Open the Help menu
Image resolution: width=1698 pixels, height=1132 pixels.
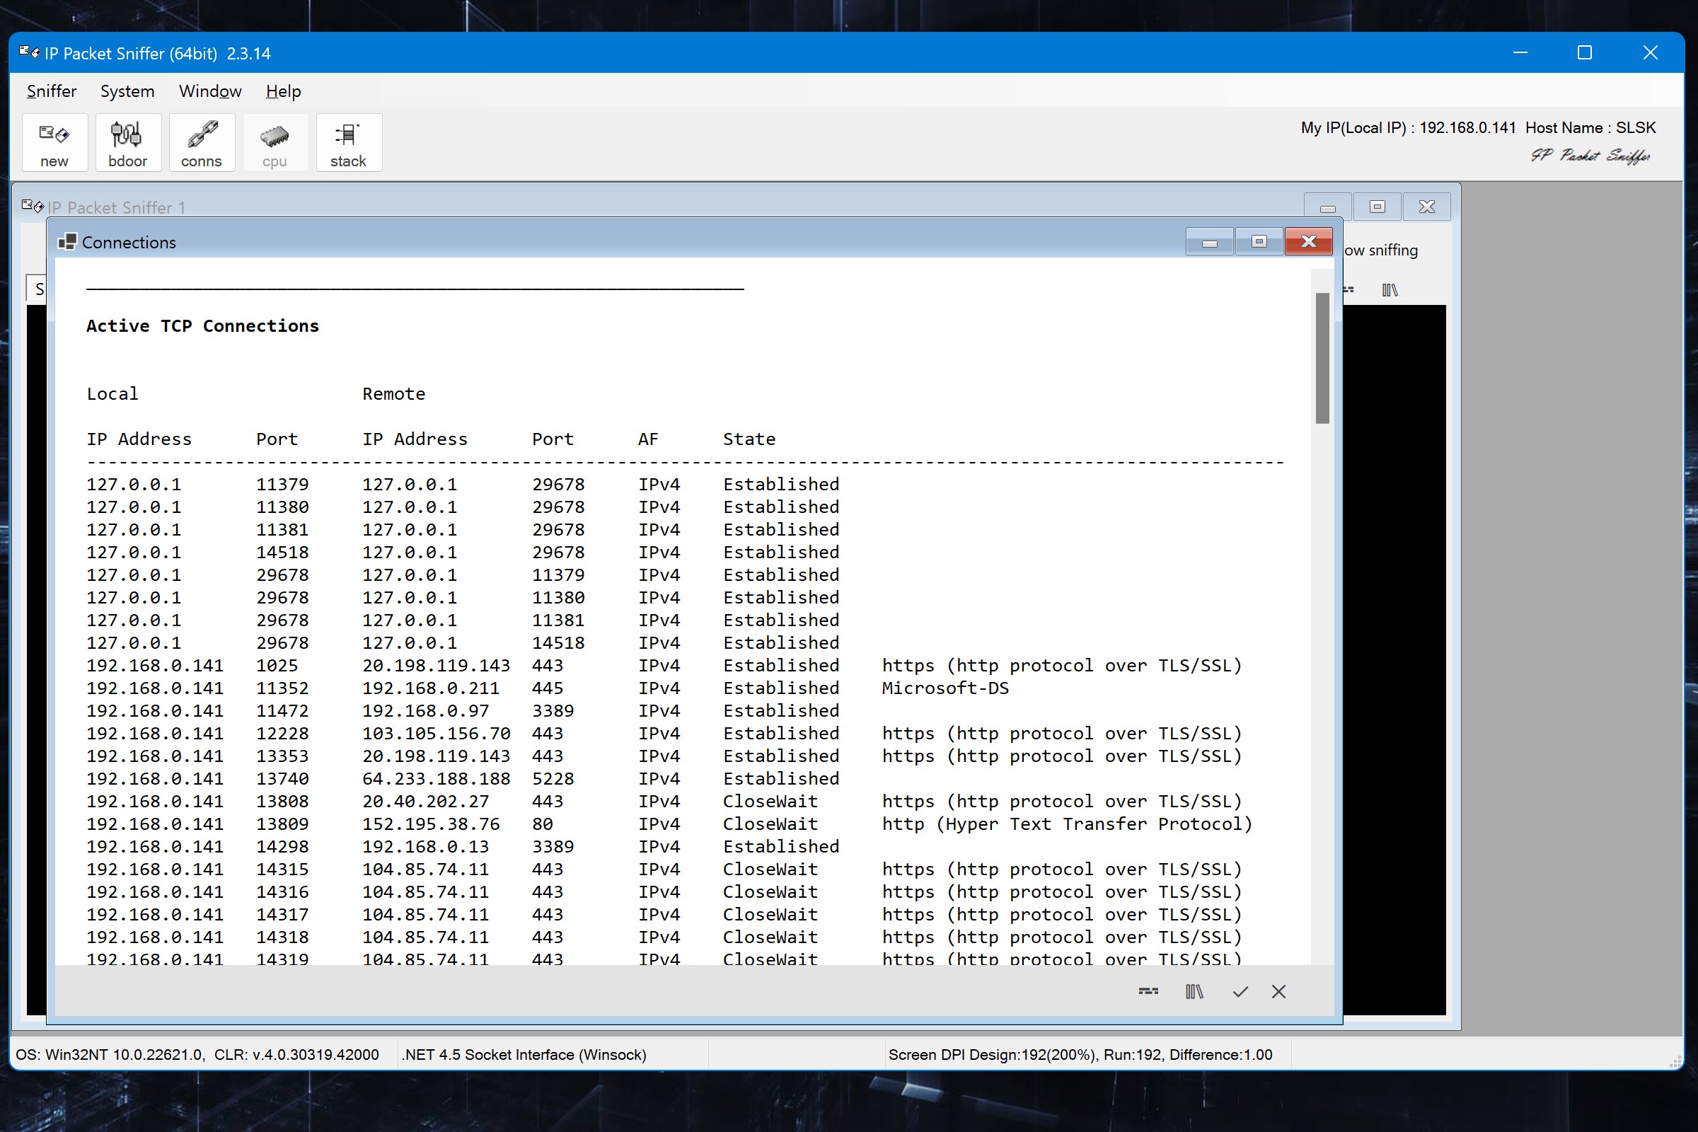[x=282, y=91]
